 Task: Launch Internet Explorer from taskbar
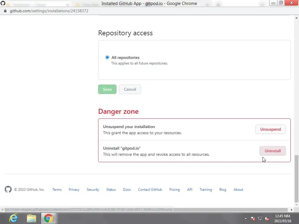(x=13, y=218)
